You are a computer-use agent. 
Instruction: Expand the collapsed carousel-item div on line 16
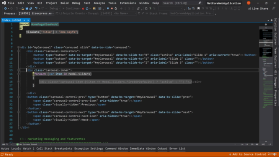pos(18,82)
